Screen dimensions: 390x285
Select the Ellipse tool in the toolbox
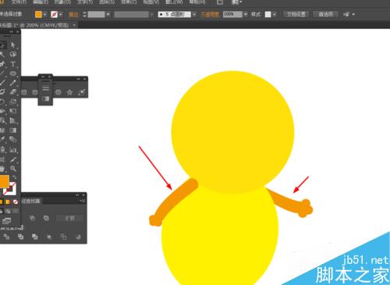point(13,73)
